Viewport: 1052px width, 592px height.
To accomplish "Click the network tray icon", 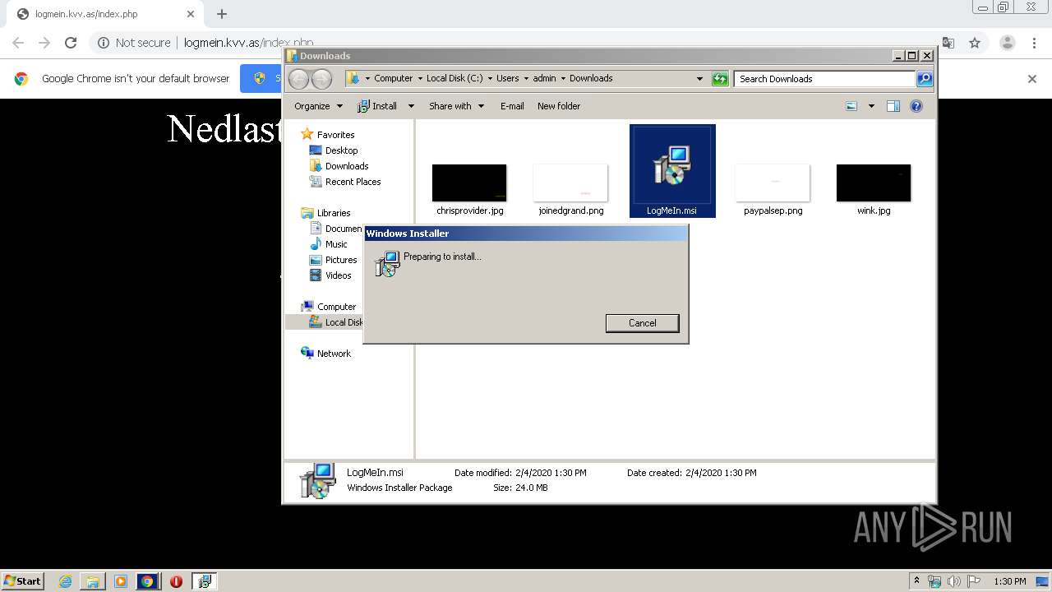I will [934, 581].
